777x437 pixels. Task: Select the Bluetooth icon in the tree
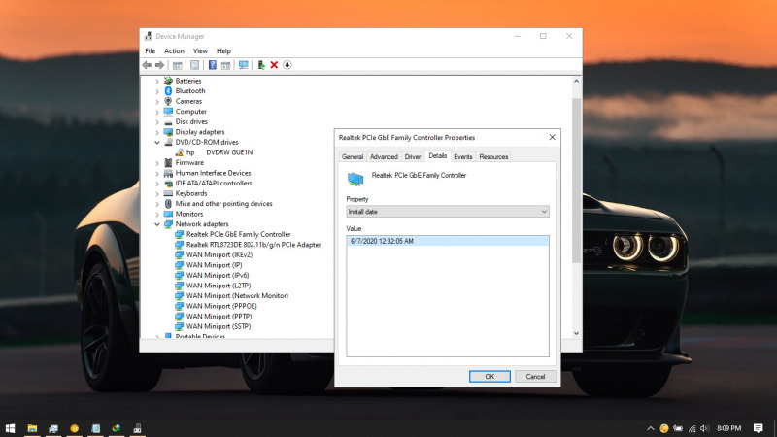point(168,91)
